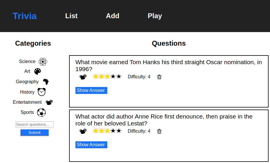The image size is (270, 163).
Task: Show Answer for the Anne Rice question
Action: 91,145
